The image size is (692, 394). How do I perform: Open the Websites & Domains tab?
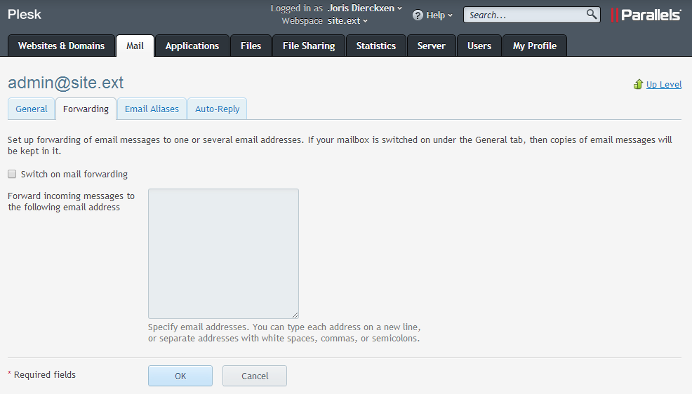point(61,46)
